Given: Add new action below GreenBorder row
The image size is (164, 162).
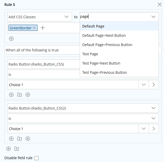Looking at the screenshot, I should click(11, 39).
